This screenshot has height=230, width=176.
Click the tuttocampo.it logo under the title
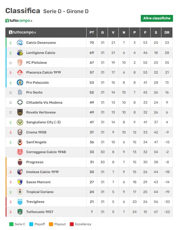19,21
